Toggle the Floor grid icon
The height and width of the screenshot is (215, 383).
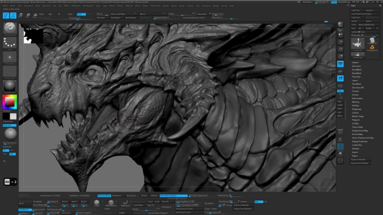(x=340, y=71)
